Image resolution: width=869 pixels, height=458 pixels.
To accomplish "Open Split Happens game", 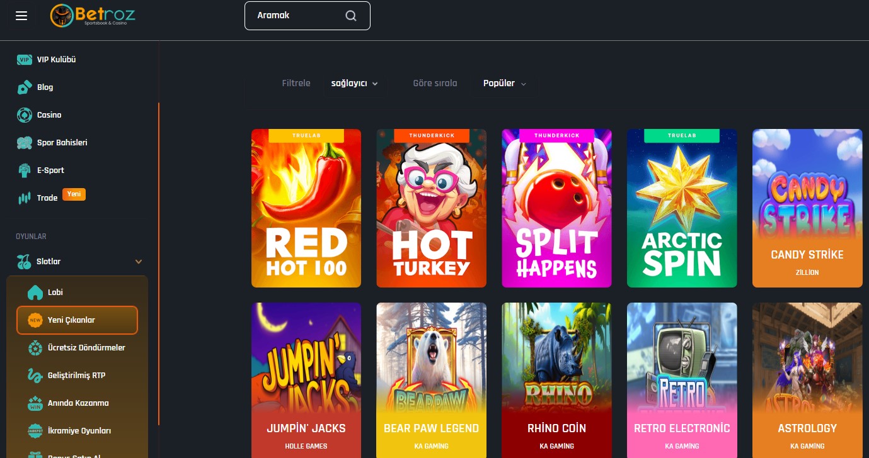I will [557, 208].
